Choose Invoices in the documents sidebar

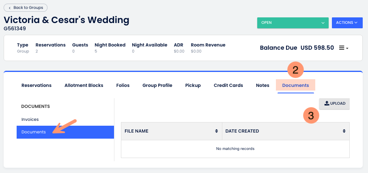point(30,119)
